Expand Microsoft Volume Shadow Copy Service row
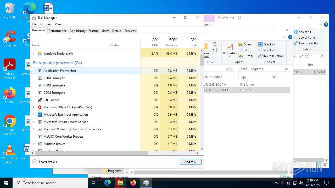Screen dimensions: 335x188 pos(33,129)
